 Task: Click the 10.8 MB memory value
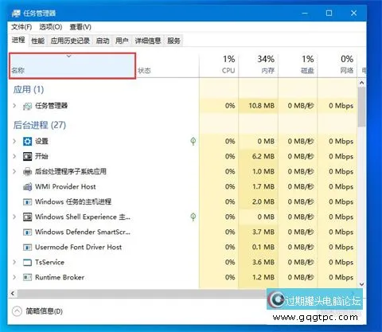pyautogui.click(x=261, y=106)
